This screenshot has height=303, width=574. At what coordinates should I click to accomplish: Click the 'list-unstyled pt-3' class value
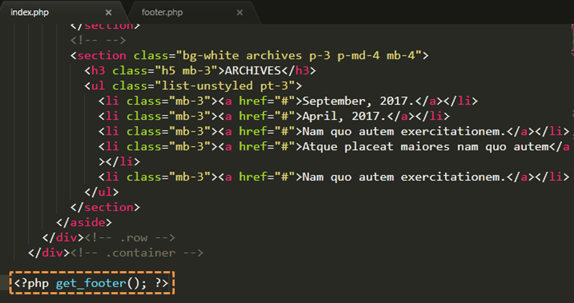pyautogui.click(x=225, y=86)
